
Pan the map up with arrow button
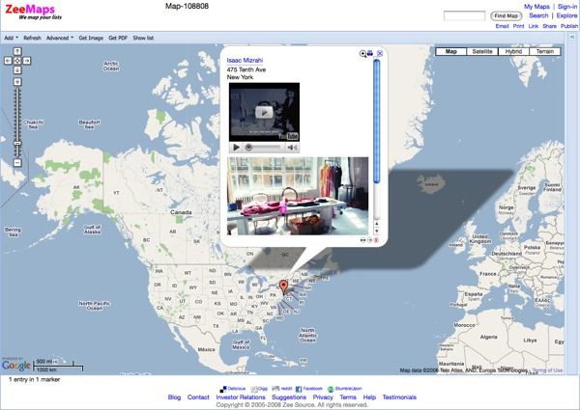click(17, 51)
